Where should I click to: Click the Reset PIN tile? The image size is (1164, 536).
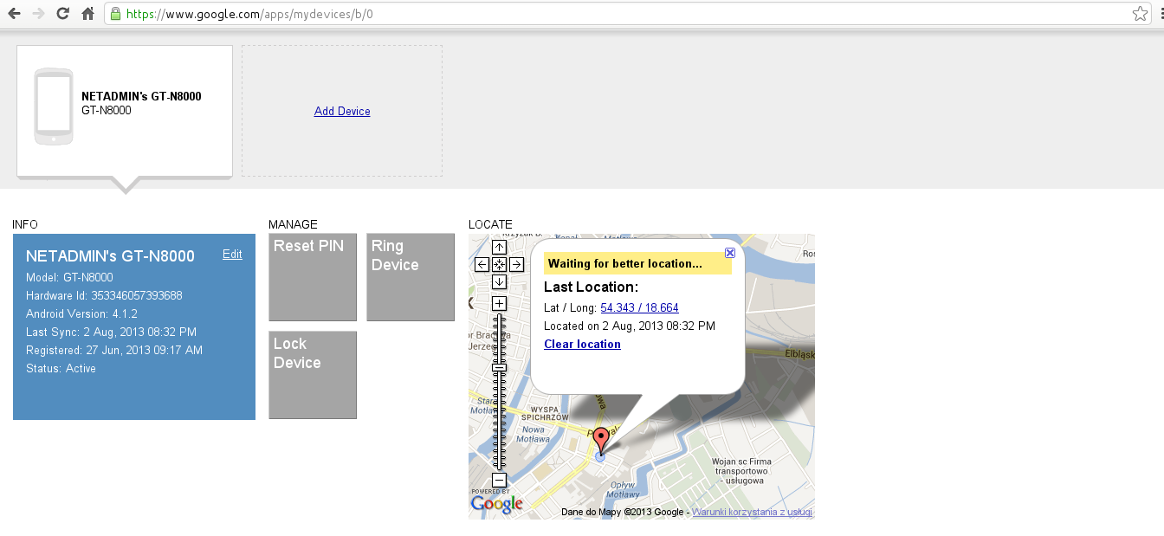coord(313,277)
